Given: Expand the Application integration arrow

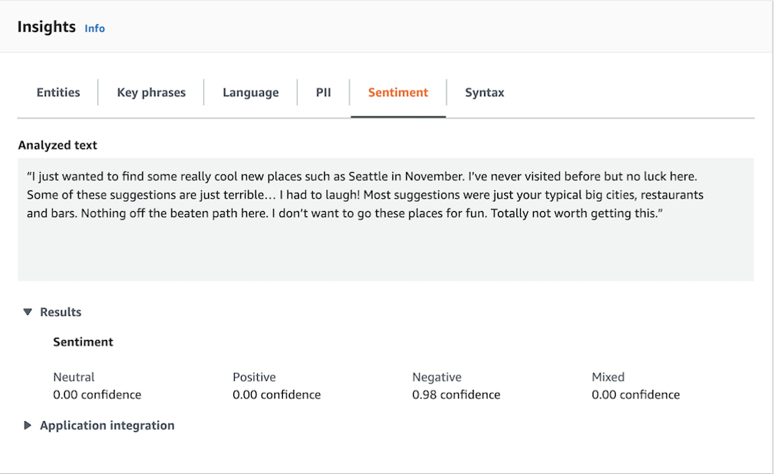Looking at the screenshot, I should point(28,425).
